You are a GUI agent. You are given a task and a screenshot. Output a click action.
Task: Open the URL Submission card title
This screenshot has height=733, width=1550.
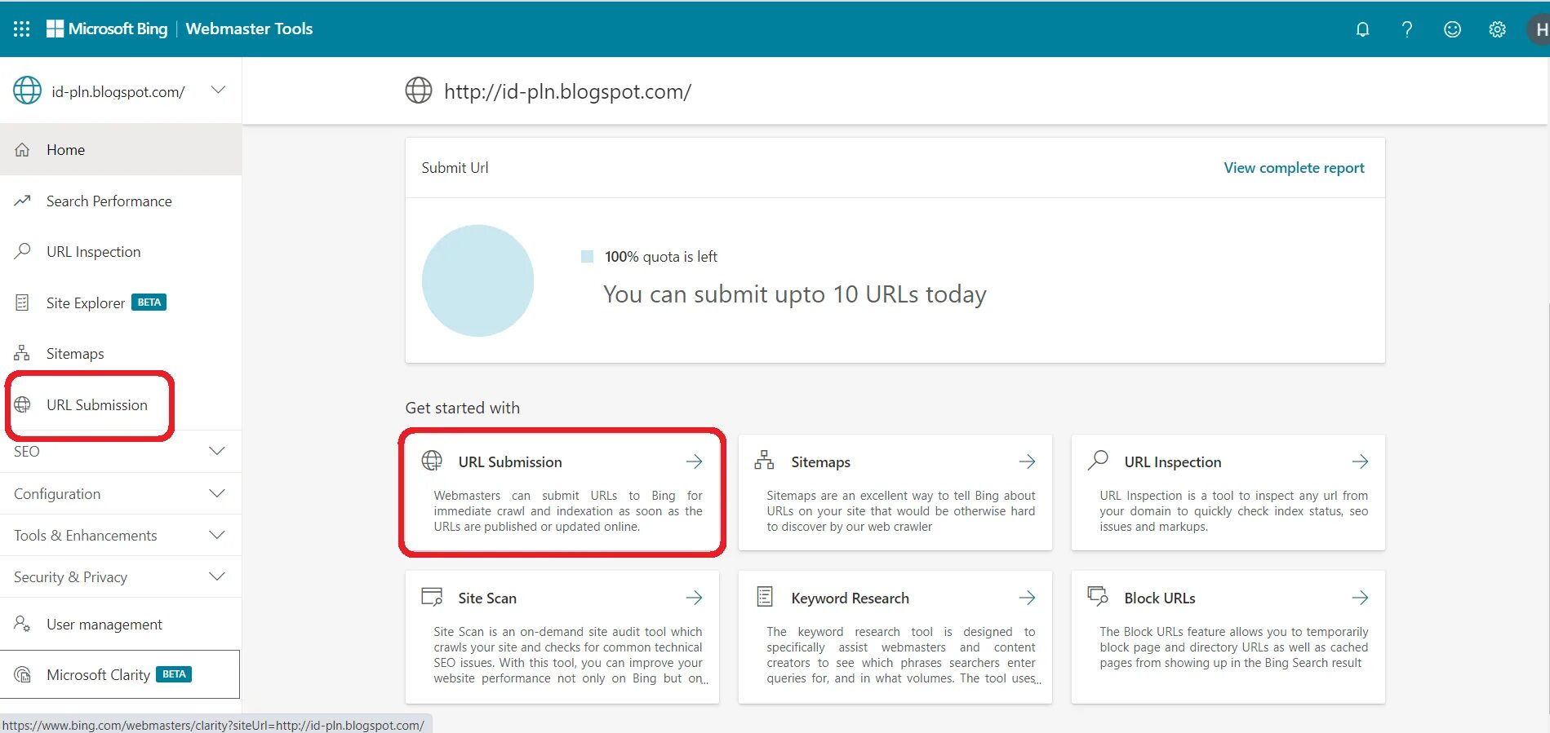(510, 462)
